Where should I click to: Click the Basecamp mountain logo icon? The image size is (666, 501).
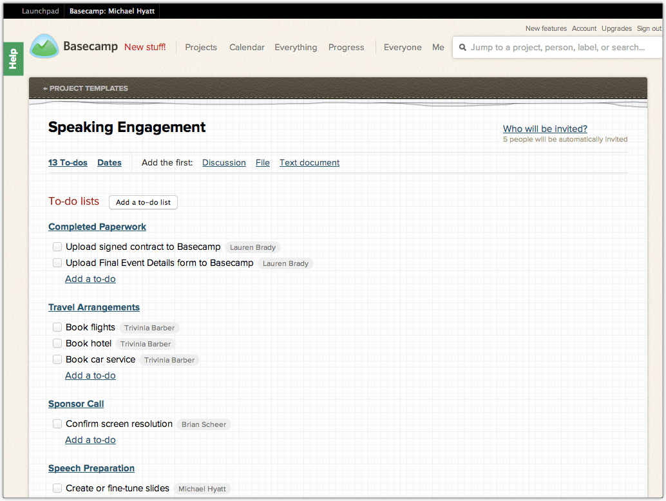click(x=44, y=46)
